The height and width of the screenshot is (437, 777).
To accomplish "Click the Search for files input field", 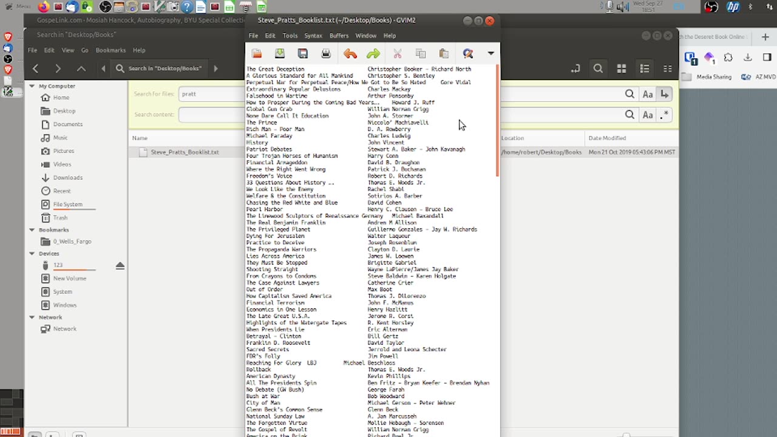I will [407, 94].
